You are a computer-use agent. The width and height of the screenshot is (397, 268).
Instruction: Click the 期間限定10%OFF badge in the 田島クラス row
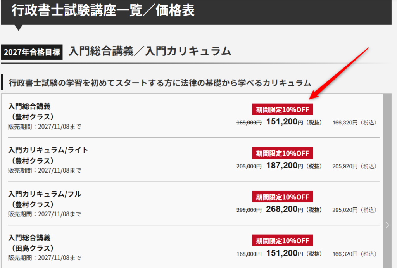[x=282, y=240]
